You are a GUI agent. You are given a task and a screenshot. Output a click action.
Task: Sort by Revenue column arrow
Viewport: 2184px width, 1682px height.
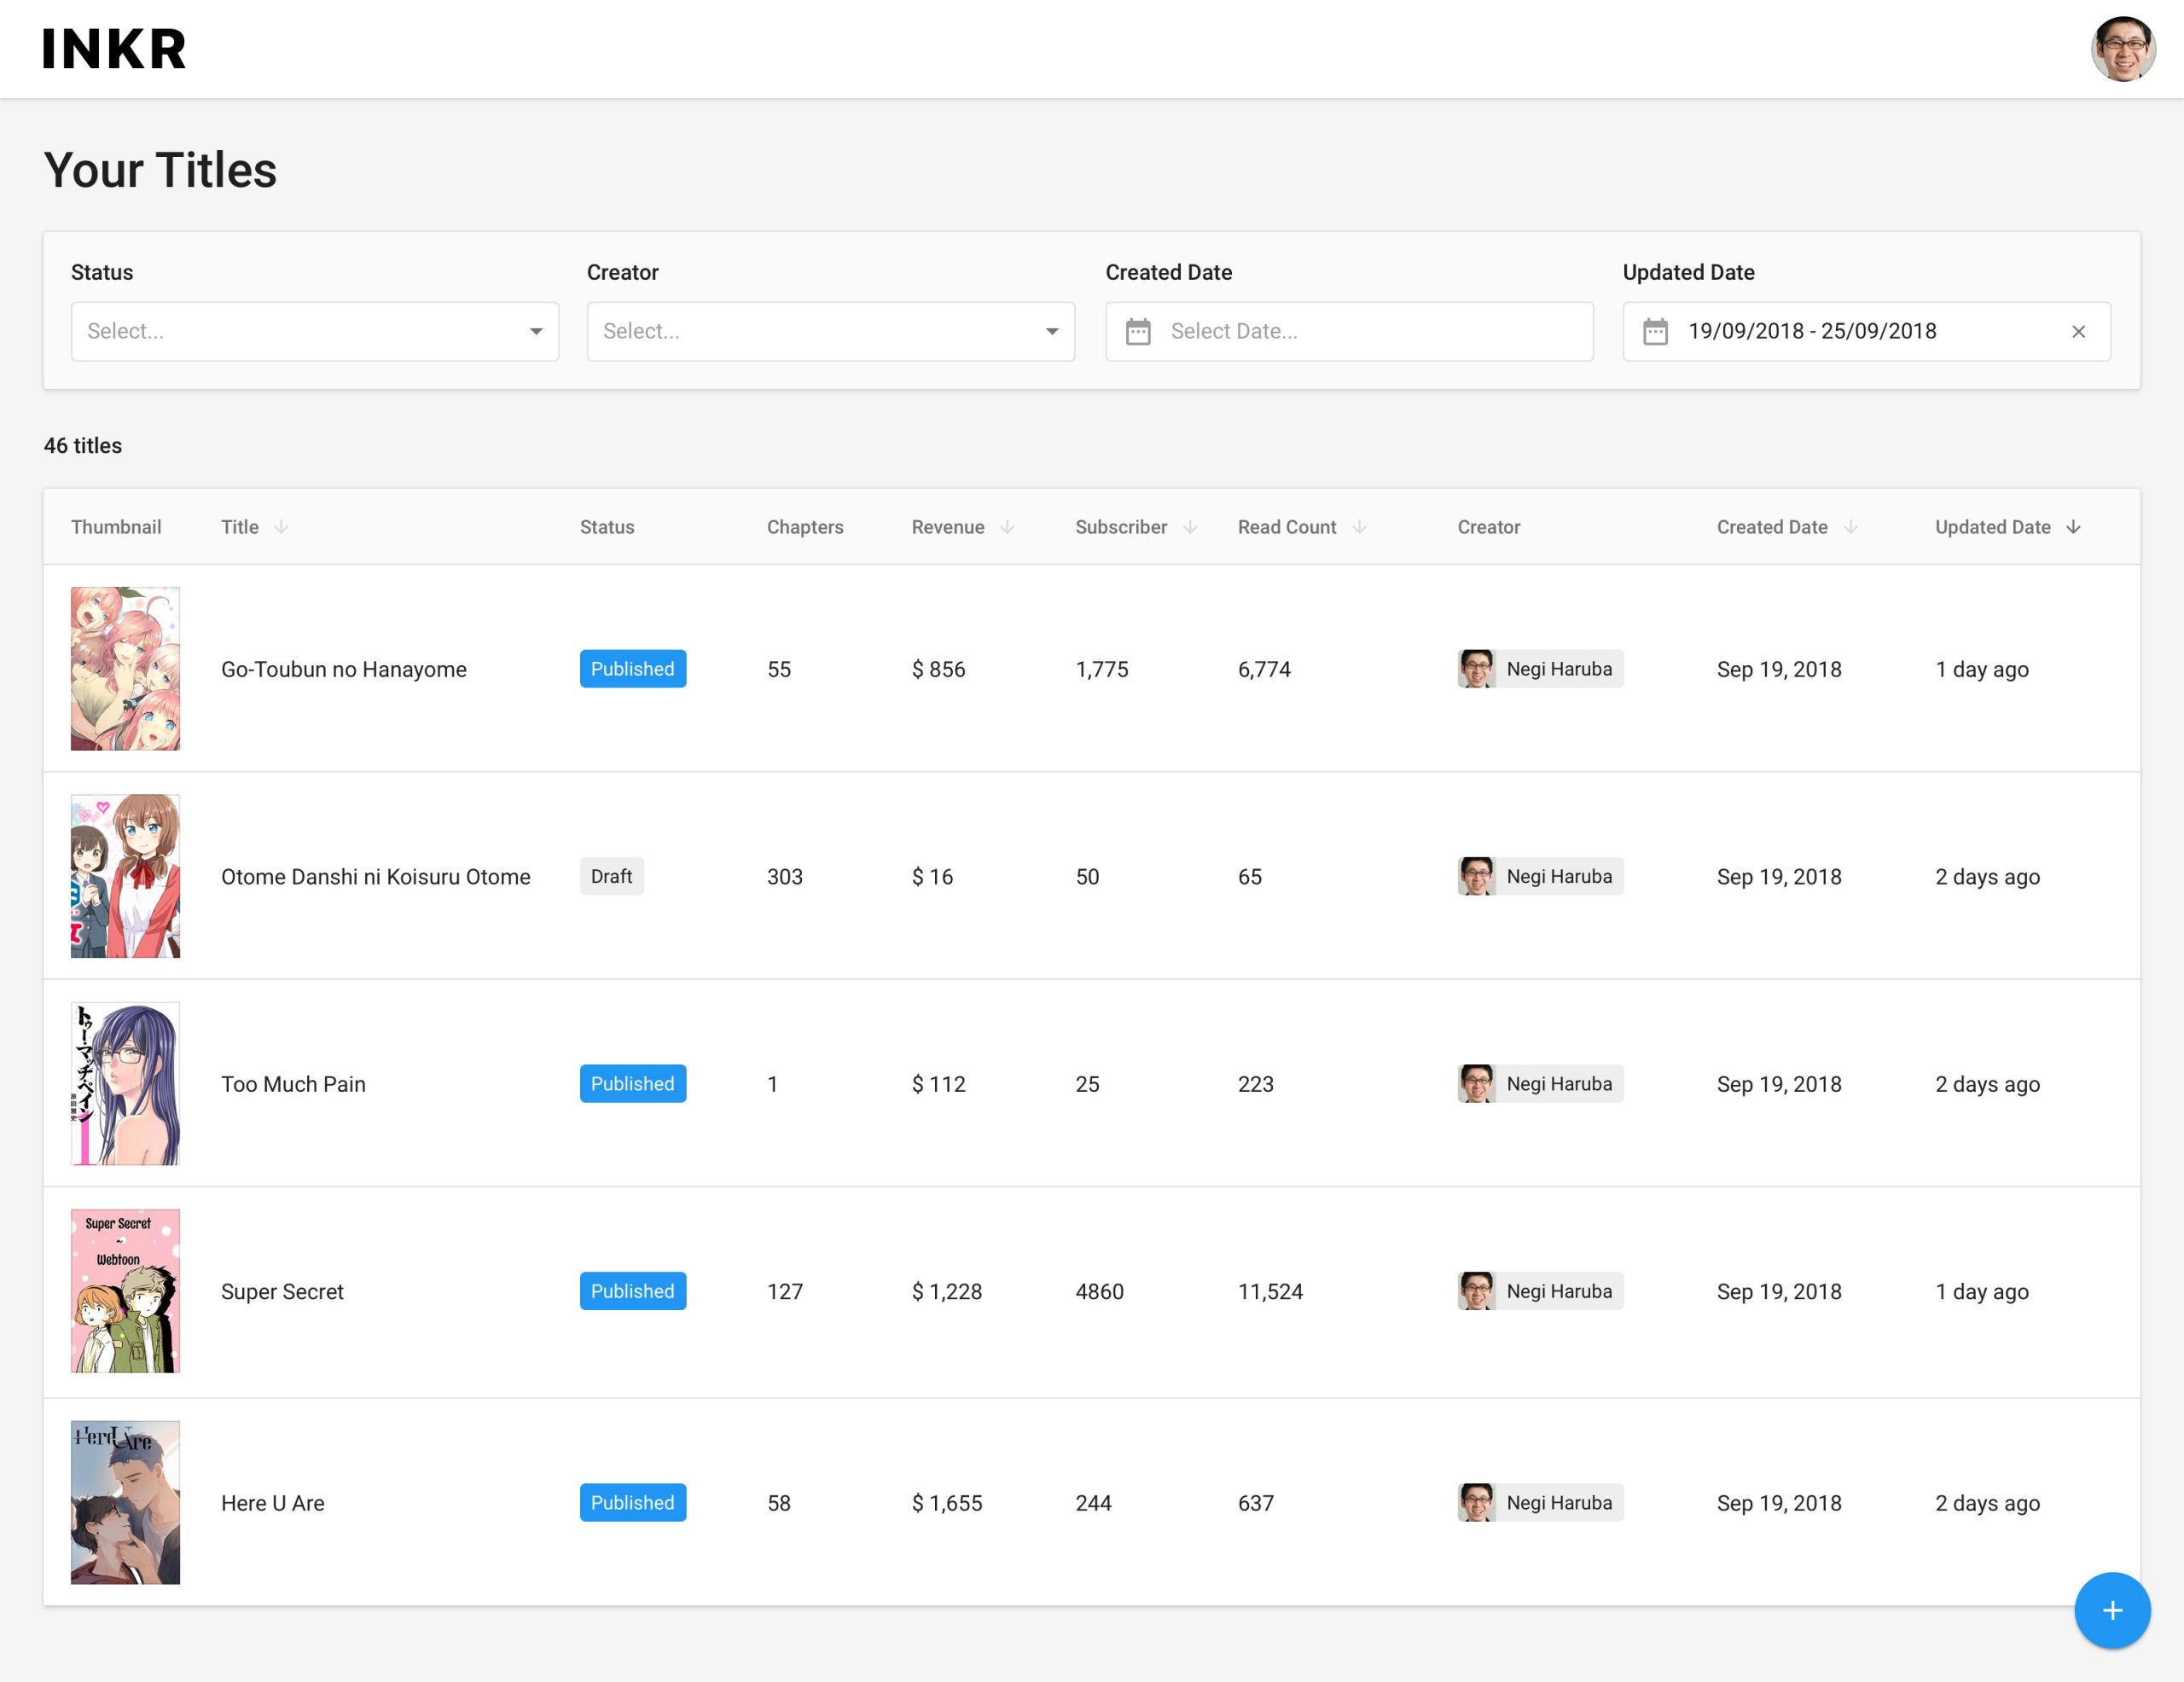coord(1007,527)
